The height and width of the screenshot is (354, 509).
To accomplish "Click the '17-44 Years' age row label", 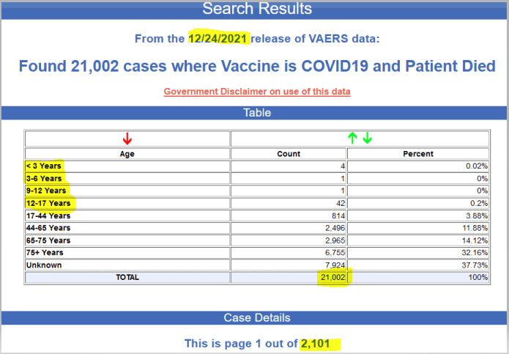I will point(48,215).
